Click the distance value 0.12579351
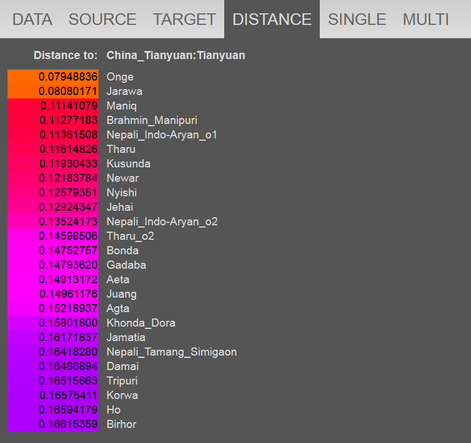The width and height of the screenshot is (471, 443). [53, 192]
